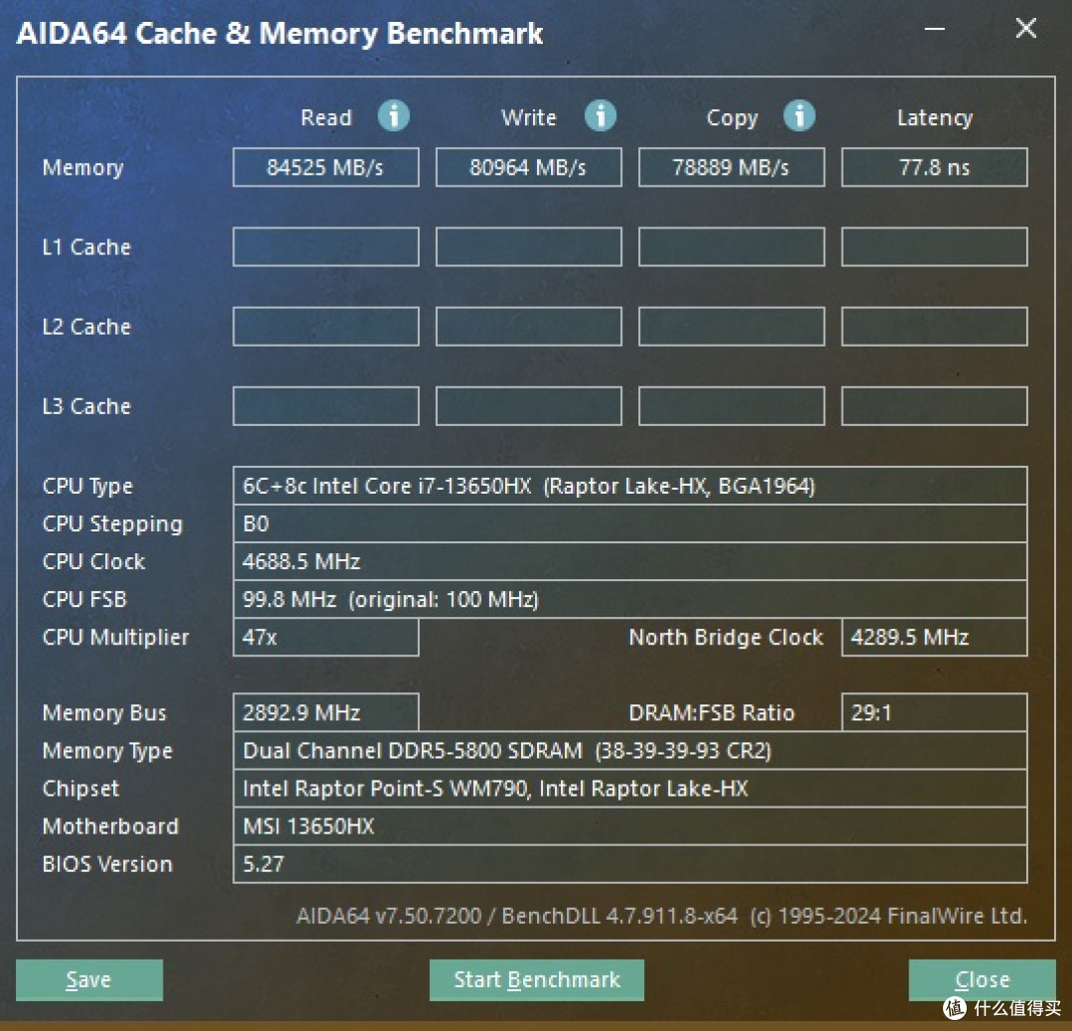Click the empty L2 Cache Write field
The image size is (1072, 1031).
528,327
